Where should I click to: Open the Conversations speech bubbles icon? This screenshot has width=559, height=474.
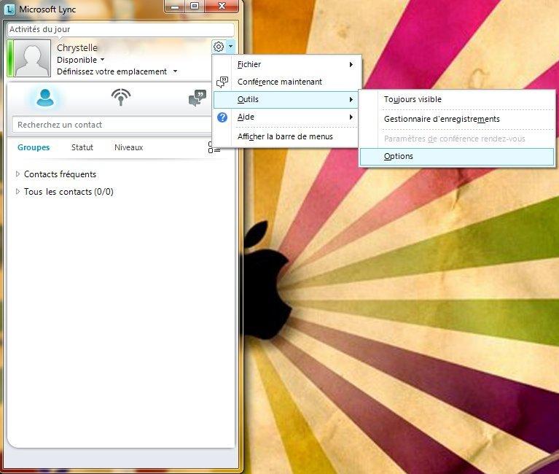[x=198, y=98]
